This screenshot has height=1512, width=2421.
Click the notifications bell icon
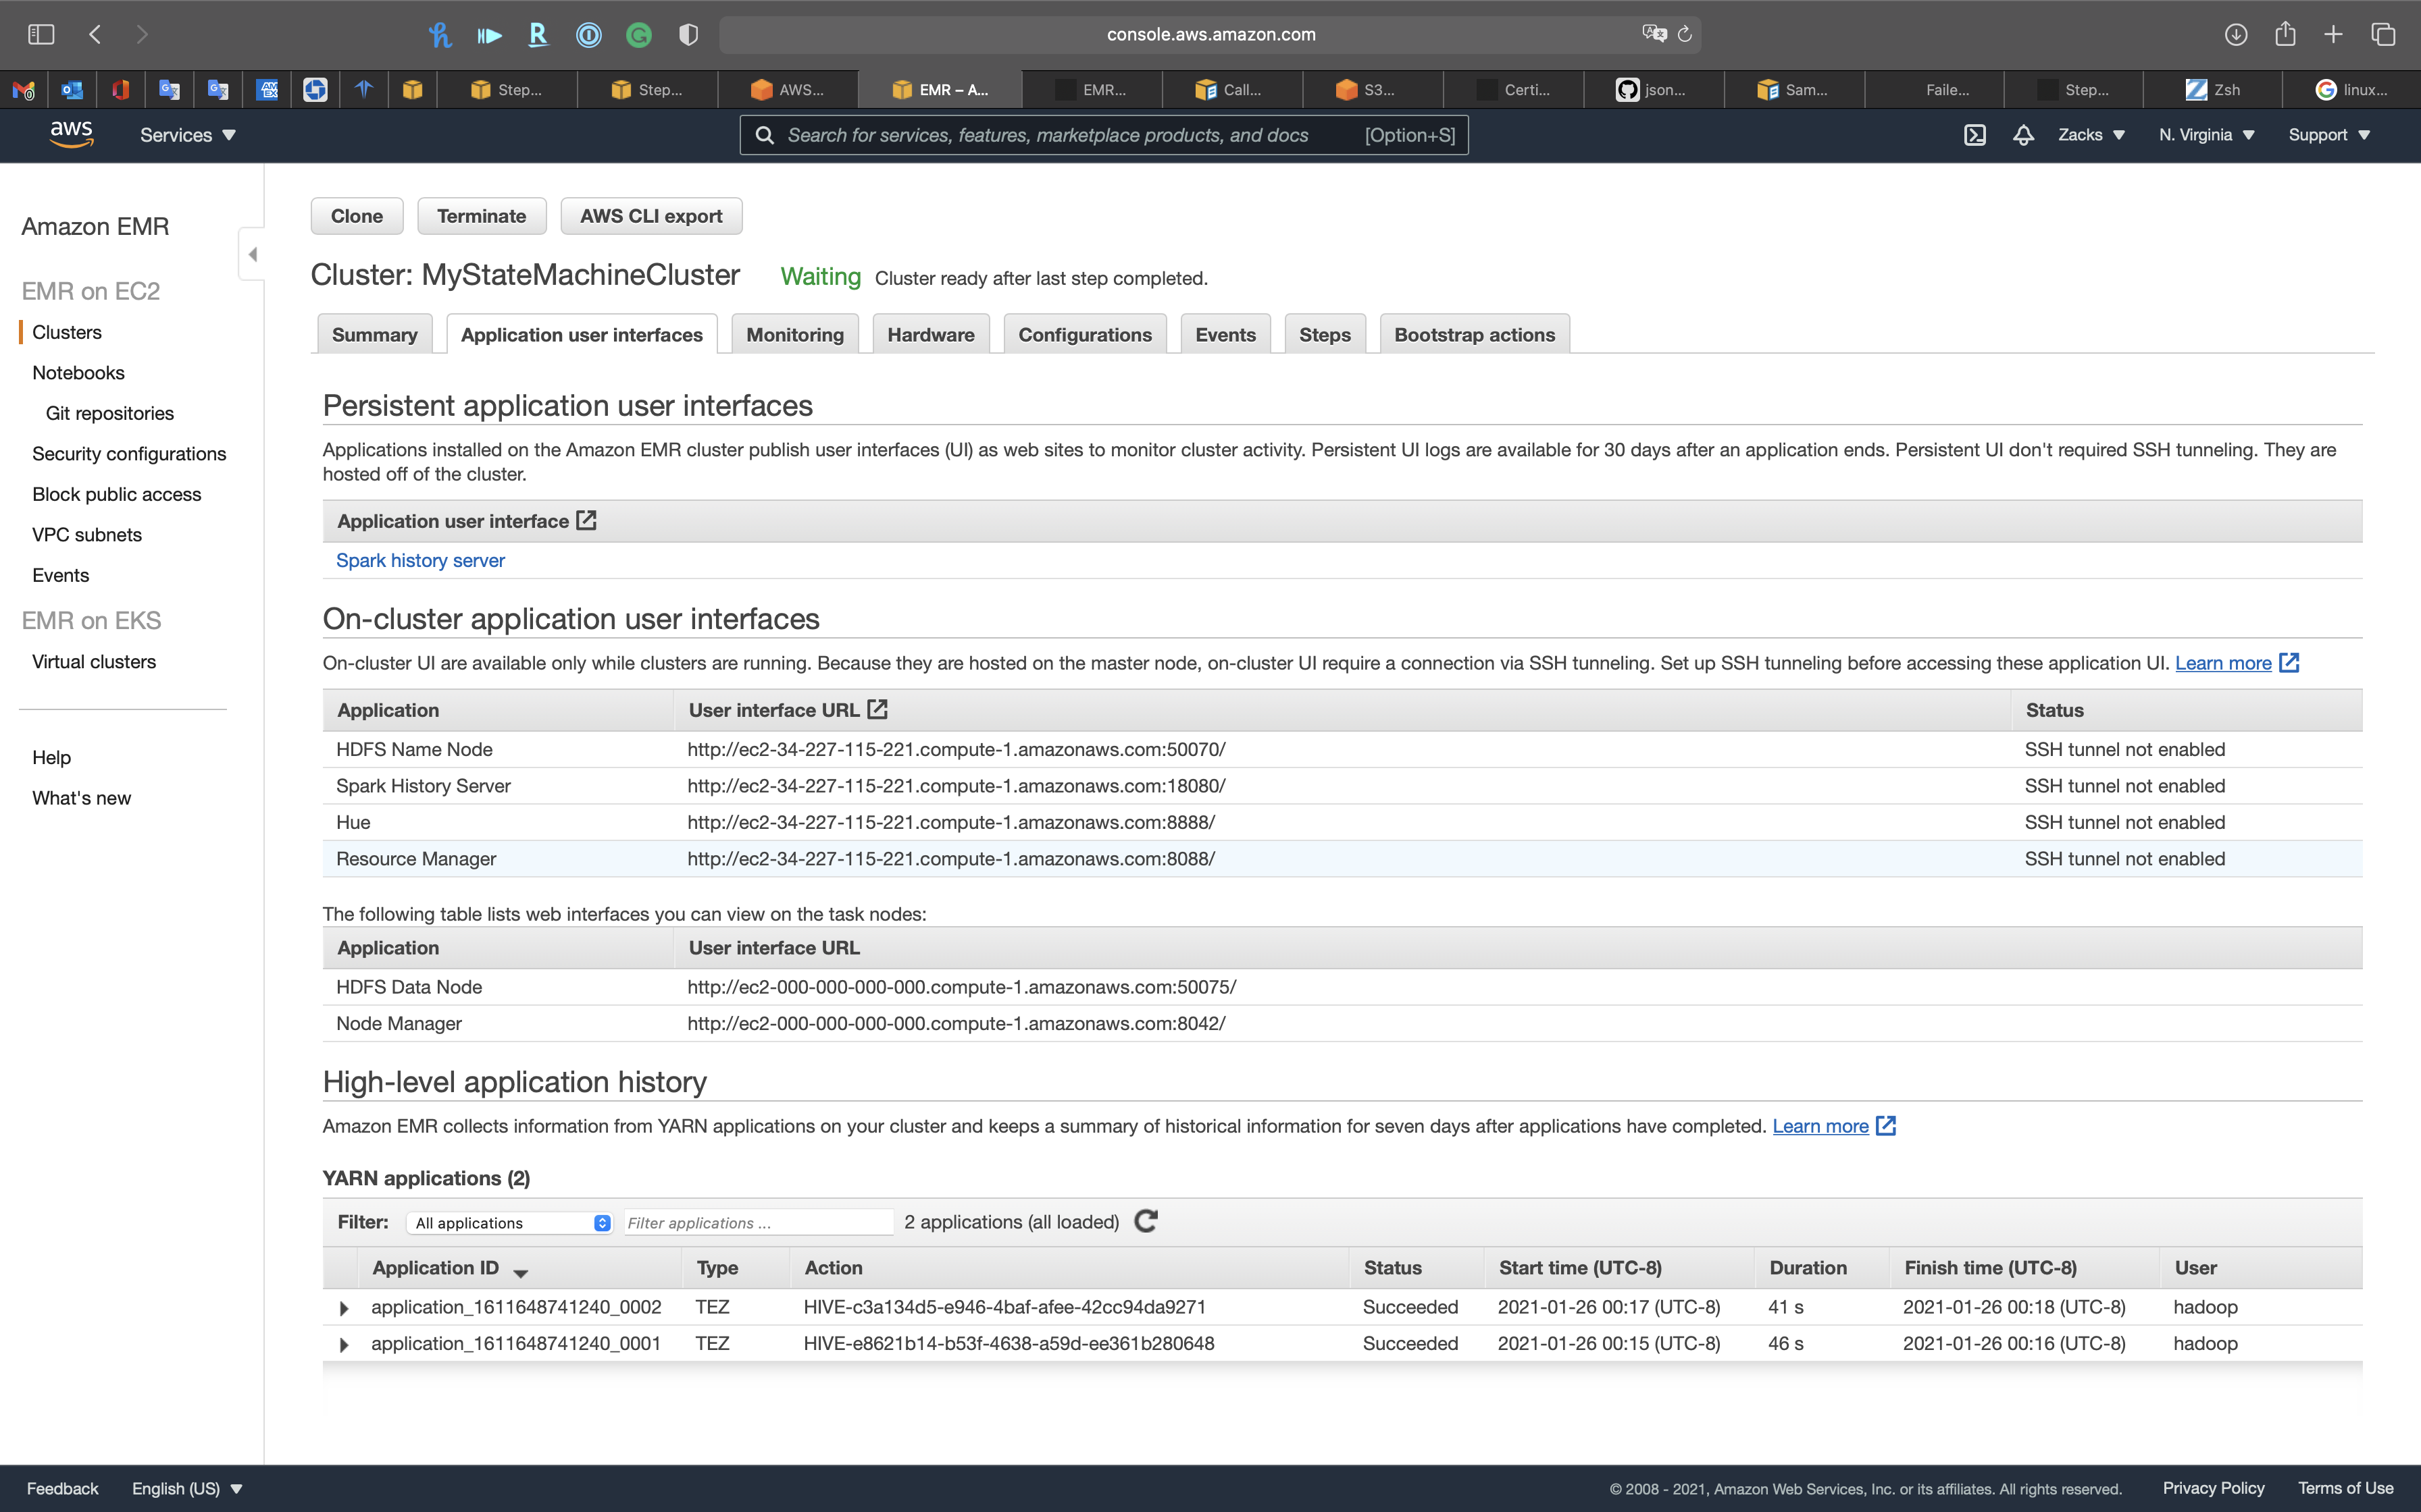pos(2023,135)
